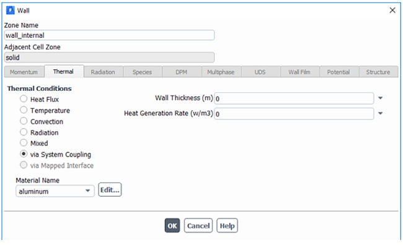403x245 pixels.
Task: Switch to the Thermal tab
Action: 63,72
